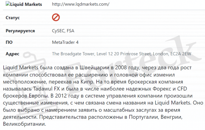Click the word 'Кипр' in the paragraph
Screen dimensions: 205x130
coord(87,82)
